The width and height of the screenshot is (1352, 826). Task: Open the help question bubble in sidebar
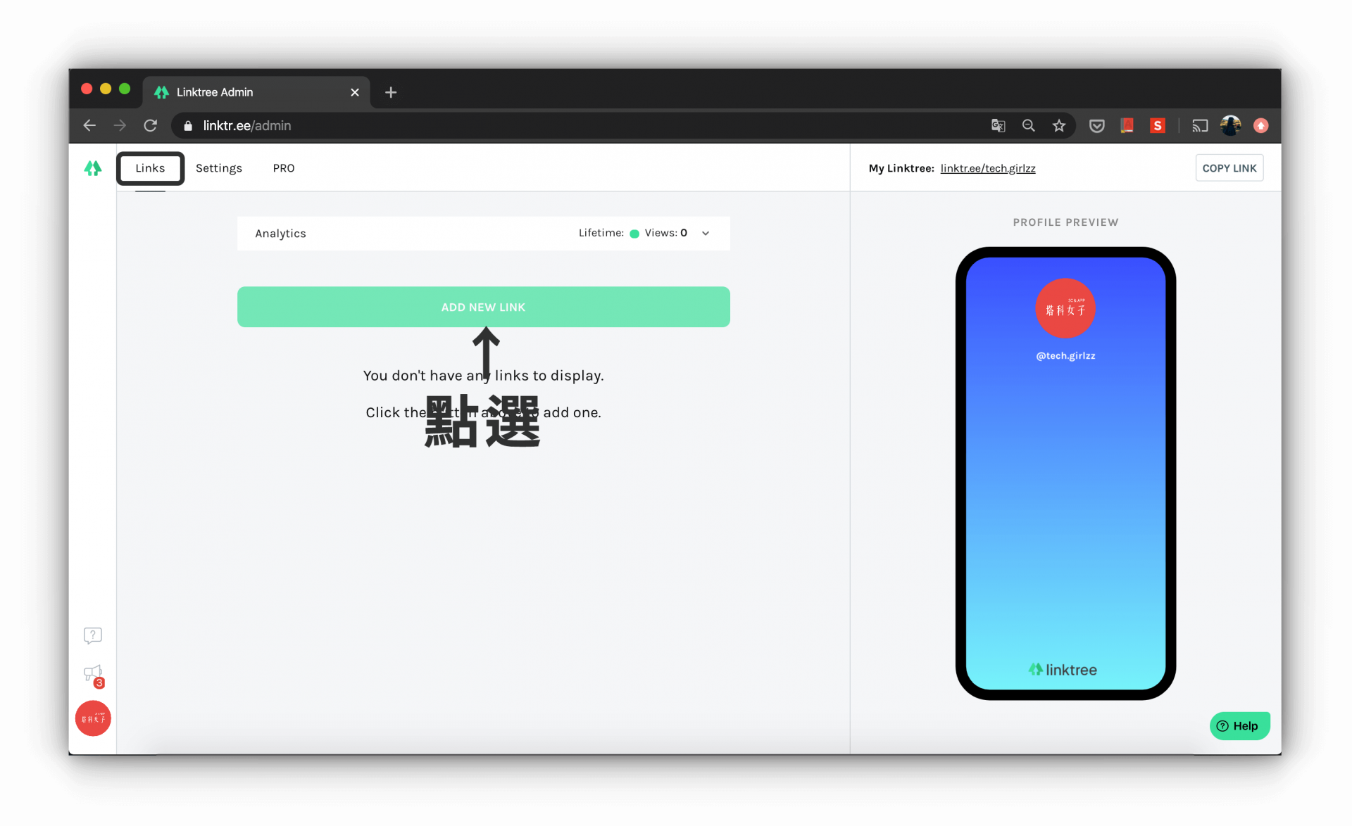93,636
